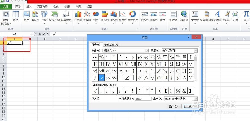Insert a line sparkline in 迷你图 group
The image size is (250, 121).
tap(145, 16)
